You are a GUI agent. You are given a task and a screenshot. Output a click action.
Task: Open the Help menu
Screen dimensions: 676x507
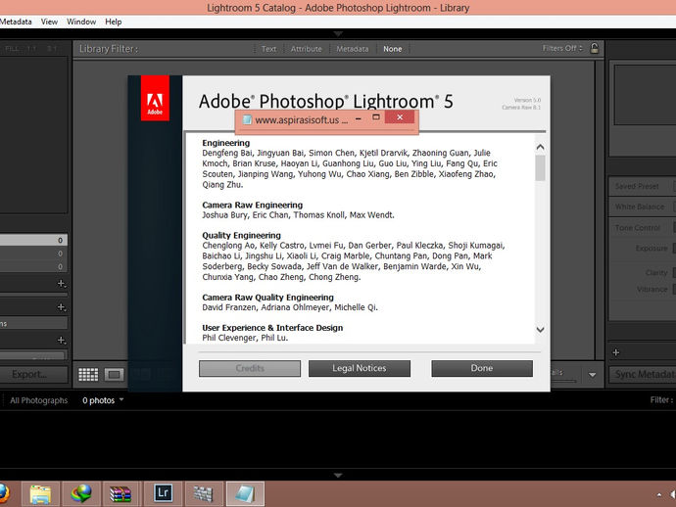pos(114,22)
